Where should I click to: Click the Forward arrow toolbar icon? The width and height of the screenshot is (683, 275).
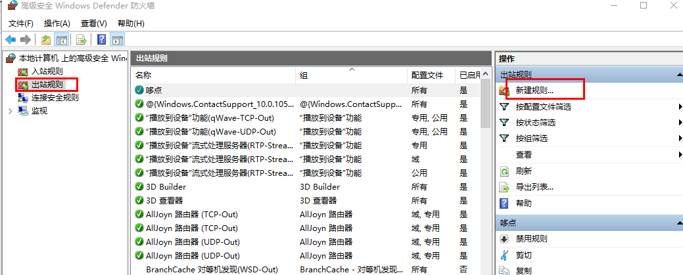(25, 39)
